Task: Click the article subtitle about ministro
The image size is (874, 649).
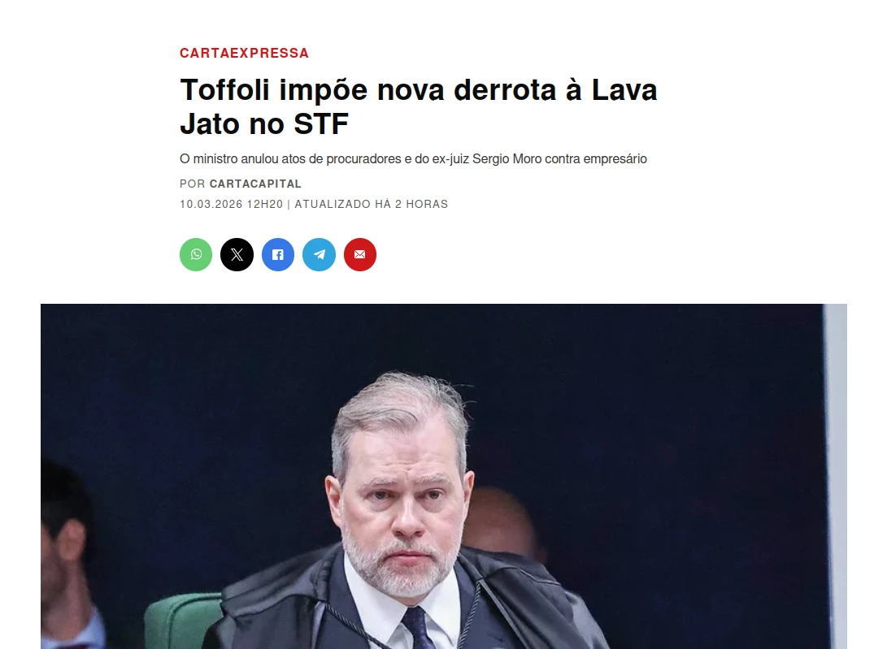Action: [x=413, y=158]
